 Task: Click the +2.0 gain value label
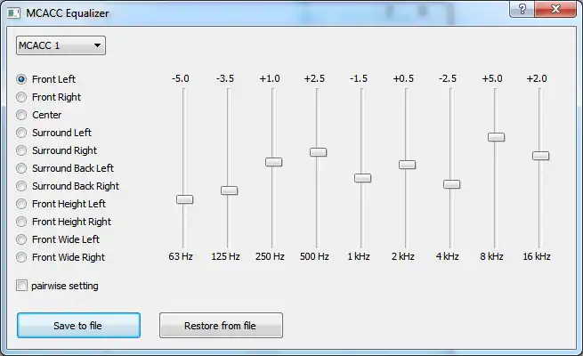537,79
